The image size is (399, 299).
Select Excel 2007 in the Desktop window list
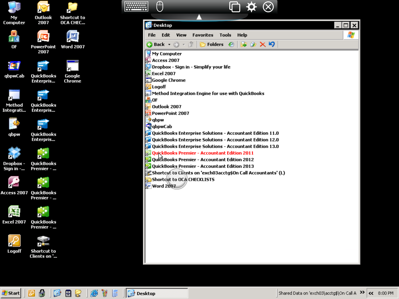tap(161, 74)
